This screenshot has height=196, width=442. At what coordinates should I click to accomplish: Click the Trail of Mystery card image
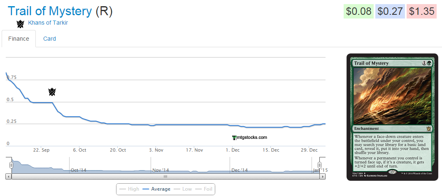tap(392, 117)
